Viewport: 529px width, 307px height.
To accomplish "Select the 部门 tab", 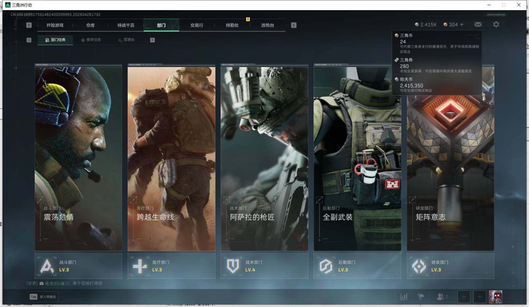I will [161, 25].
